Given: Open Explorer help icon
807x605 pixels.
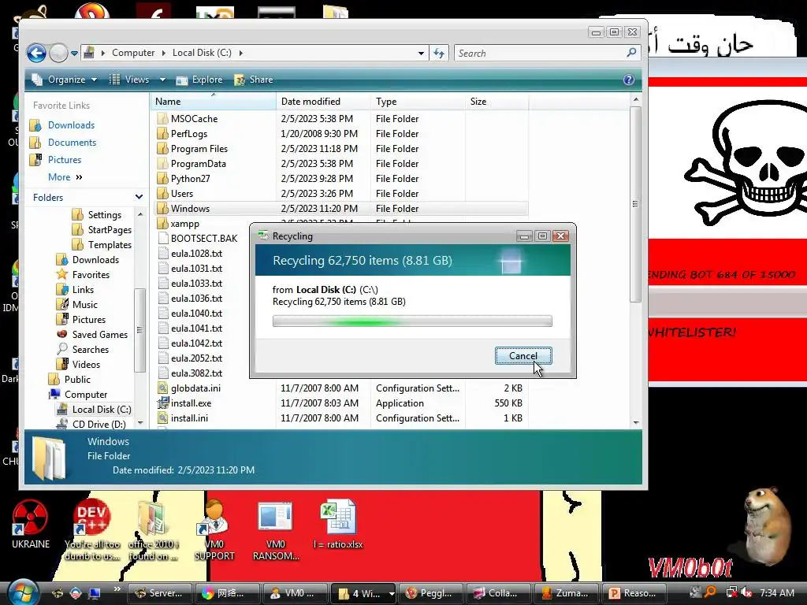Looking at the screenshot, I should pyautogui.click(x=628, y=80).
